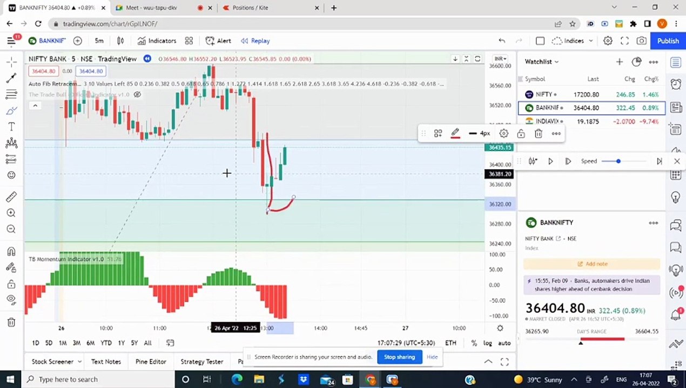
Task: Click the Publish button
Action: point(668,41)
